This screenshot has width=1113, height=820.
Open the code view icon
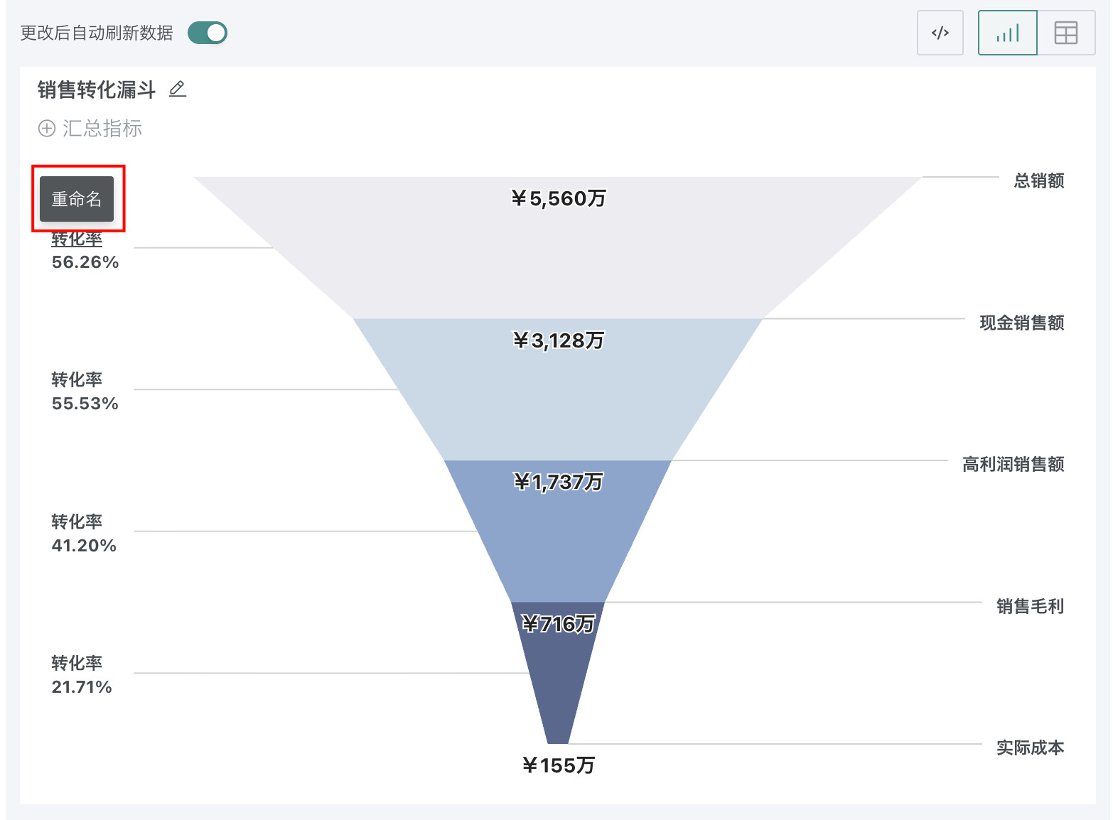(x=940, y=33)
